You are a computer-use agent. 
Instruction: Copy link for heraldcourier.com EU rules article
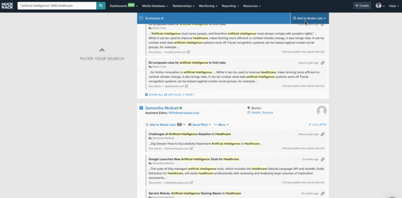tap(323, 24)
